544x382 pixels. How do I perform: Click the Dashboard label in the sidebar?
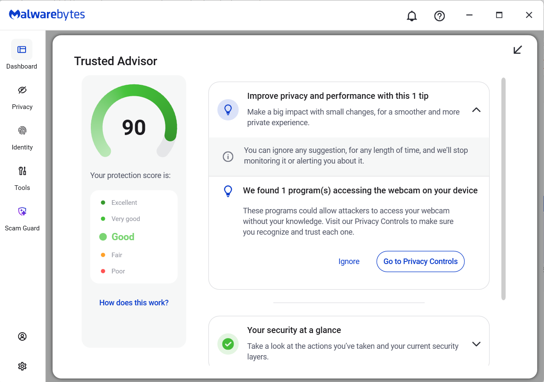point(22,66)
